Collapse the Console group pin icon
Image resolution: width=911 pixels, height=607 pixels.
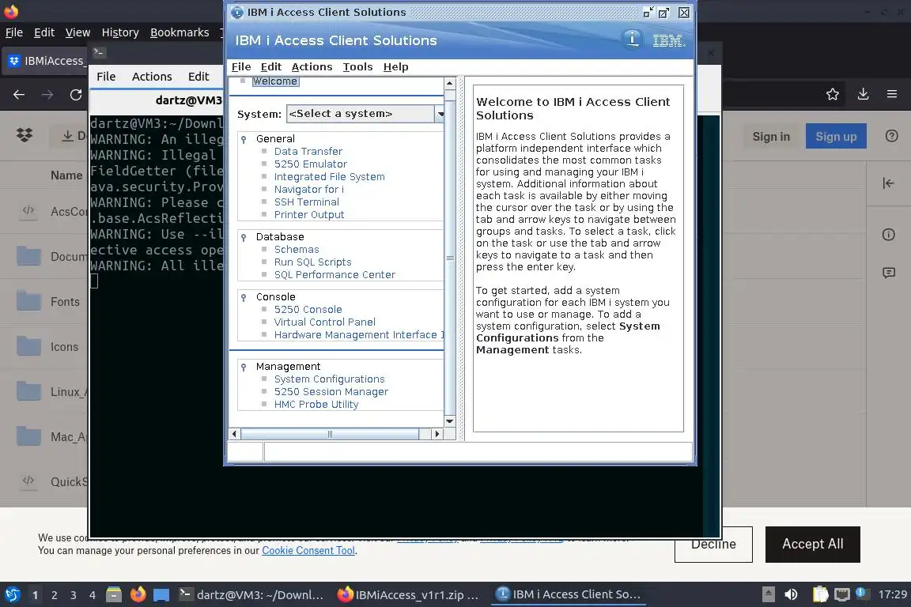coord(244,297)
